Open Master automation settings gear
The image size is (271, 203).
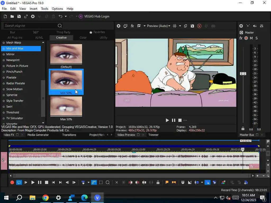pyautogui.click(x=246, y=38)
